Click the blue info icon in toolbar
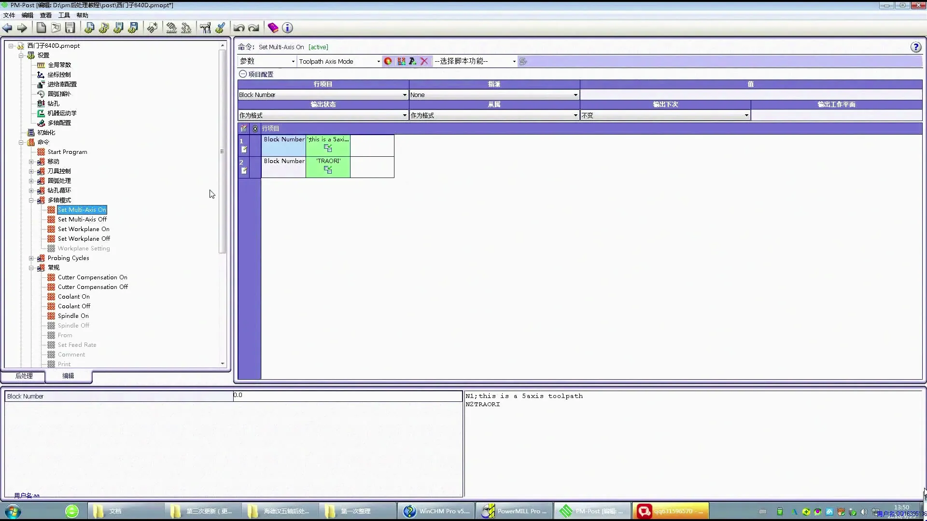927x521 pixels. pos(287,28)
